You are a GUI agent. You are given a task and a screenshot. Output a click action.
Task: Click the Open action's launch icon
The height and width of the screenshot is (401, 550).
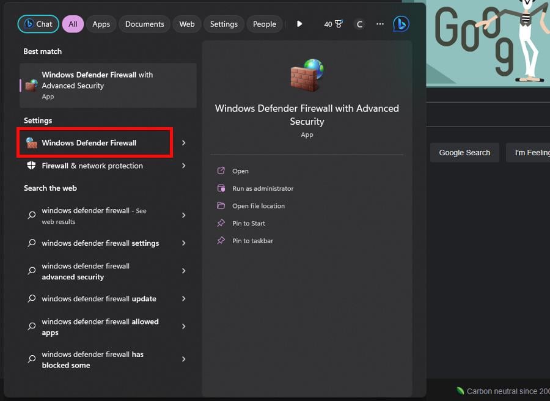221,171
